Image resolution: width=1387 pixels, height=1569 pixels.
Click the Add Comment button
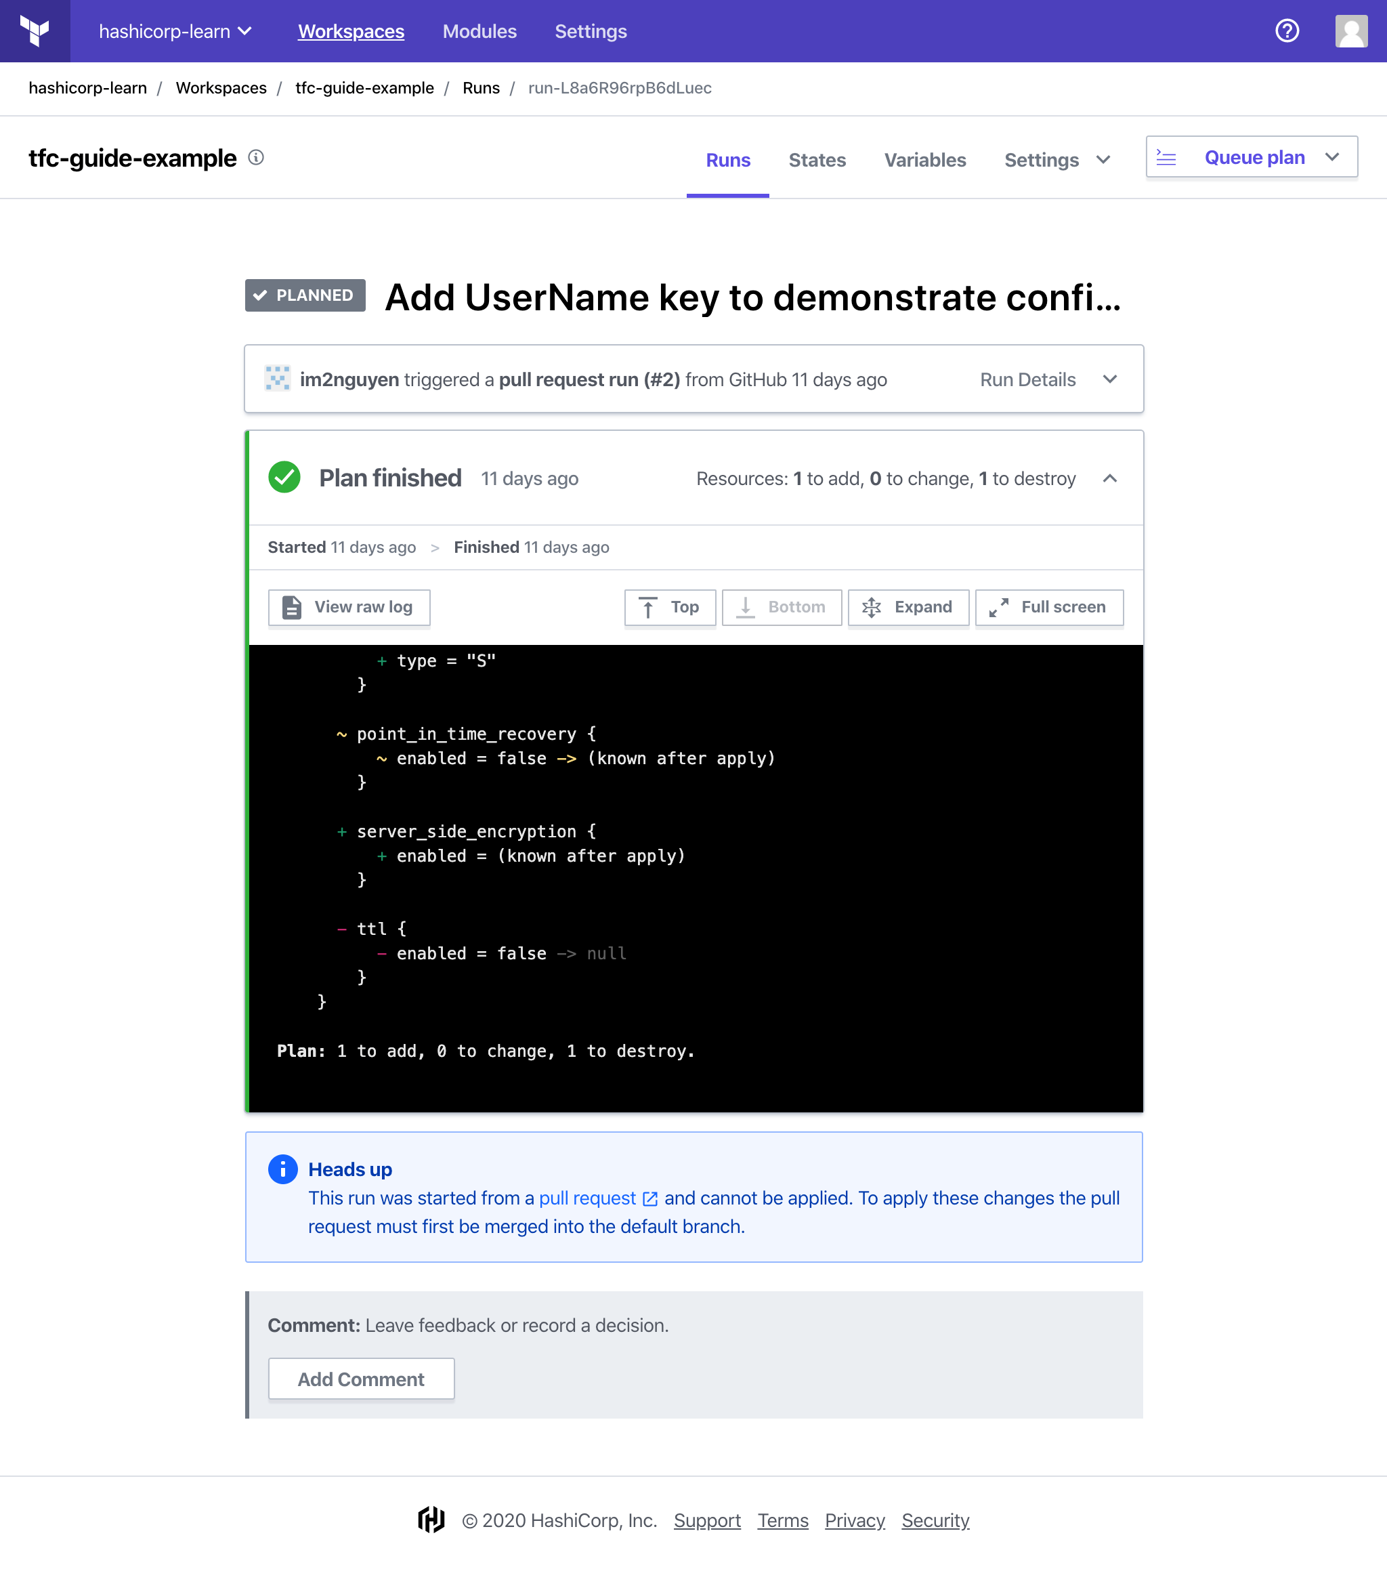pos(361,1379)
